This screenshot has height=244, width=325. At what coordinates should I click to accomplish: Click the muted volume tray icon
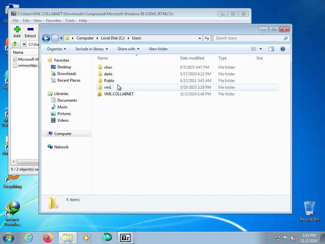293,238
